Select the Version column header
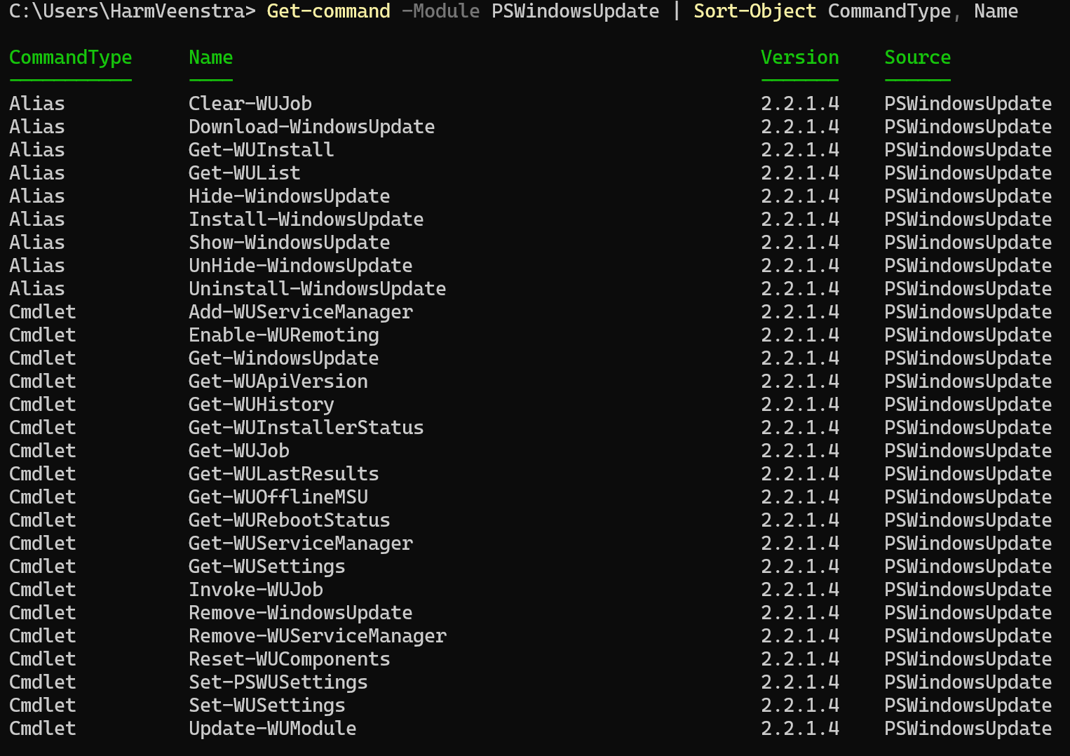1070x756 pixels. coord(799,58)
